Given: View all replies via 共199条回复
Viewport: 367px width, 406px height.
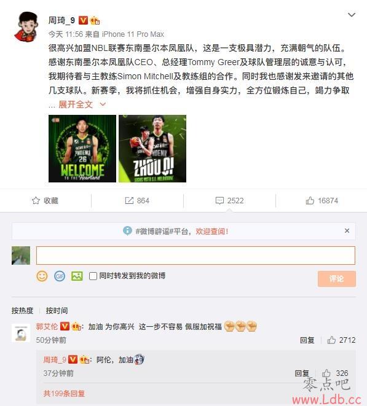Looking at the screenshot, I should (64, 394).
